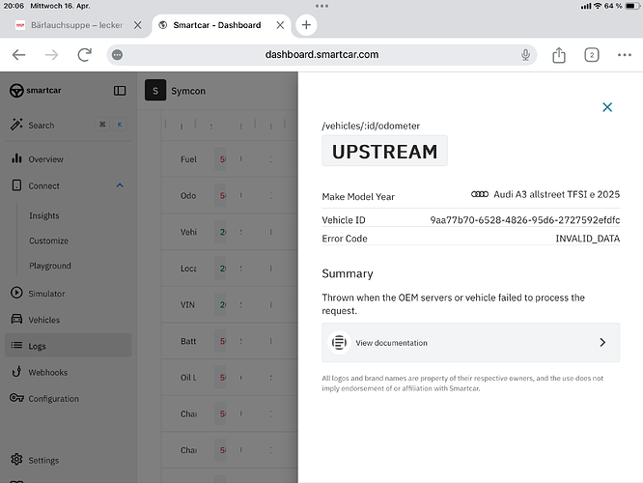Select the Vehi log row

point(230,232)
